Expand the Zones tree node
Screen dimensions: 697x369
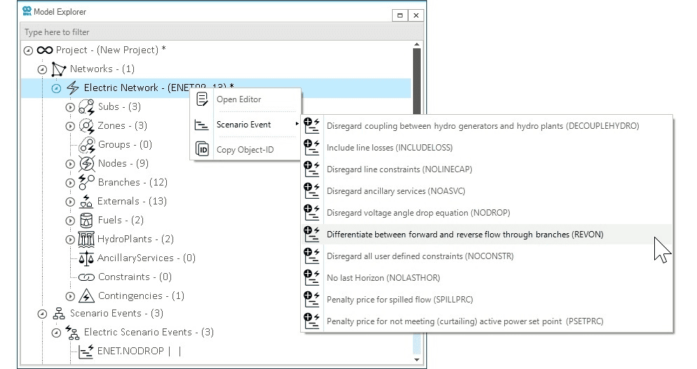70,126
